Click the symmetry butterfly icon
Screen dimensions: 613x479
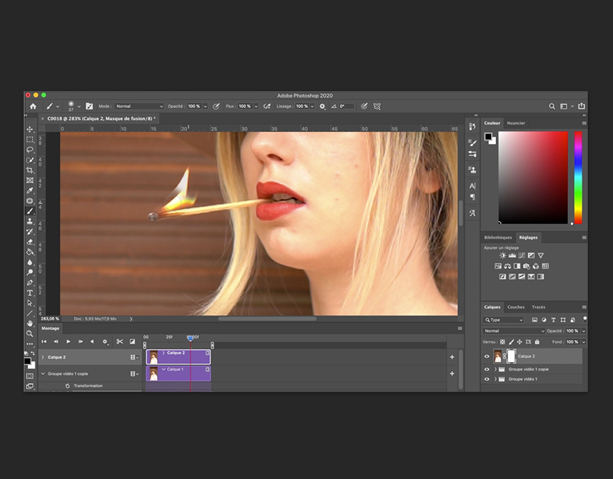[377, 106]
